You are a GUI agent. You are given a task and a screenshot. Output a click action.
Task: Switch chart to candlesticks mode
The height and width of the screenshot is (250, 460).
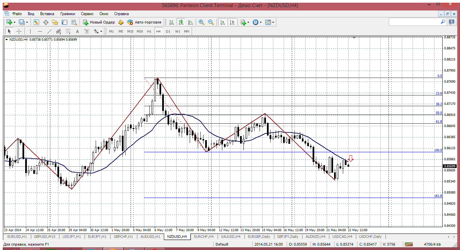(x=181, y=22)
